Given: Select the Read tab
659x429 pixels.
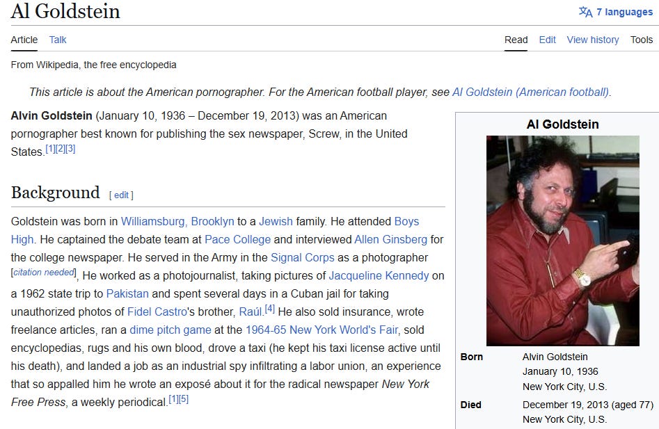Looking at the screenshot, I should click(x=516, y=40).
